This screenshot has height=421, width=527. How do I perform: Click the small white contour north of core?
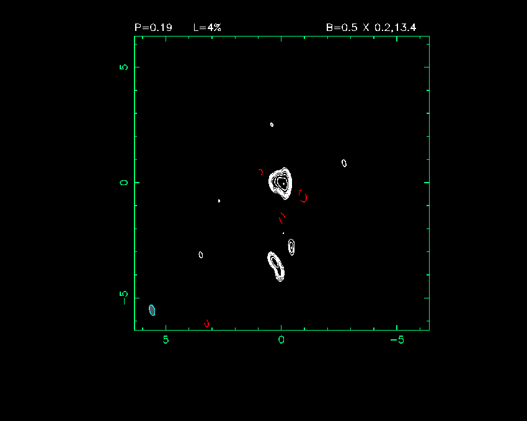272,125
